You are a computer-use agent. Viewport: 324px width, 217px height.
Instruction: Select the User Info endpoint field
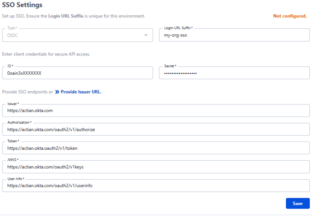tap(156, 186)
